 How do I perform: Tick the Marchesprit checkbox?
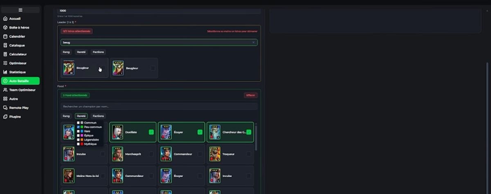tap(151, 154)
